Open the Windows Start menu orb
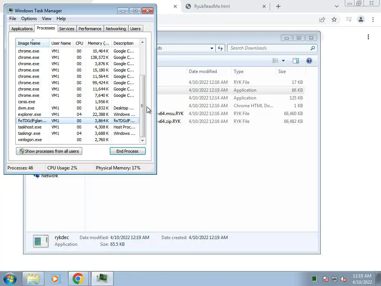381x286 pixels. 10,279
